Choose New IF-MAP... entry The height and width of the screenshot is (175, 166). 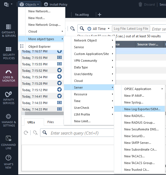coord(139,96)
